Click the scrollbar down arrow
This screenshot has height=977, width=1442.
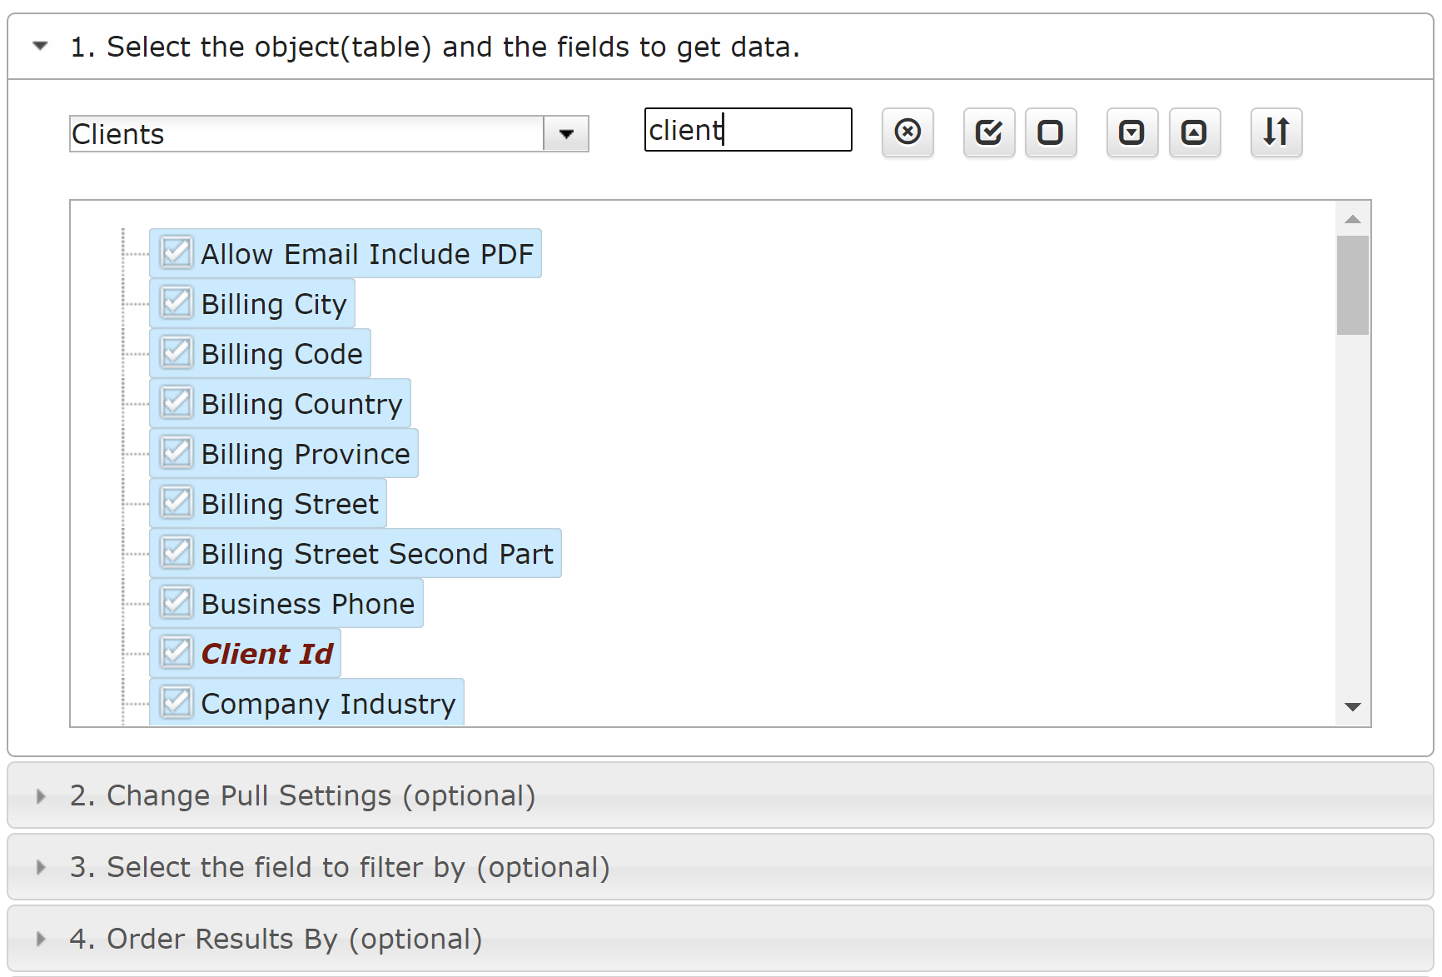pos(1353,707)
